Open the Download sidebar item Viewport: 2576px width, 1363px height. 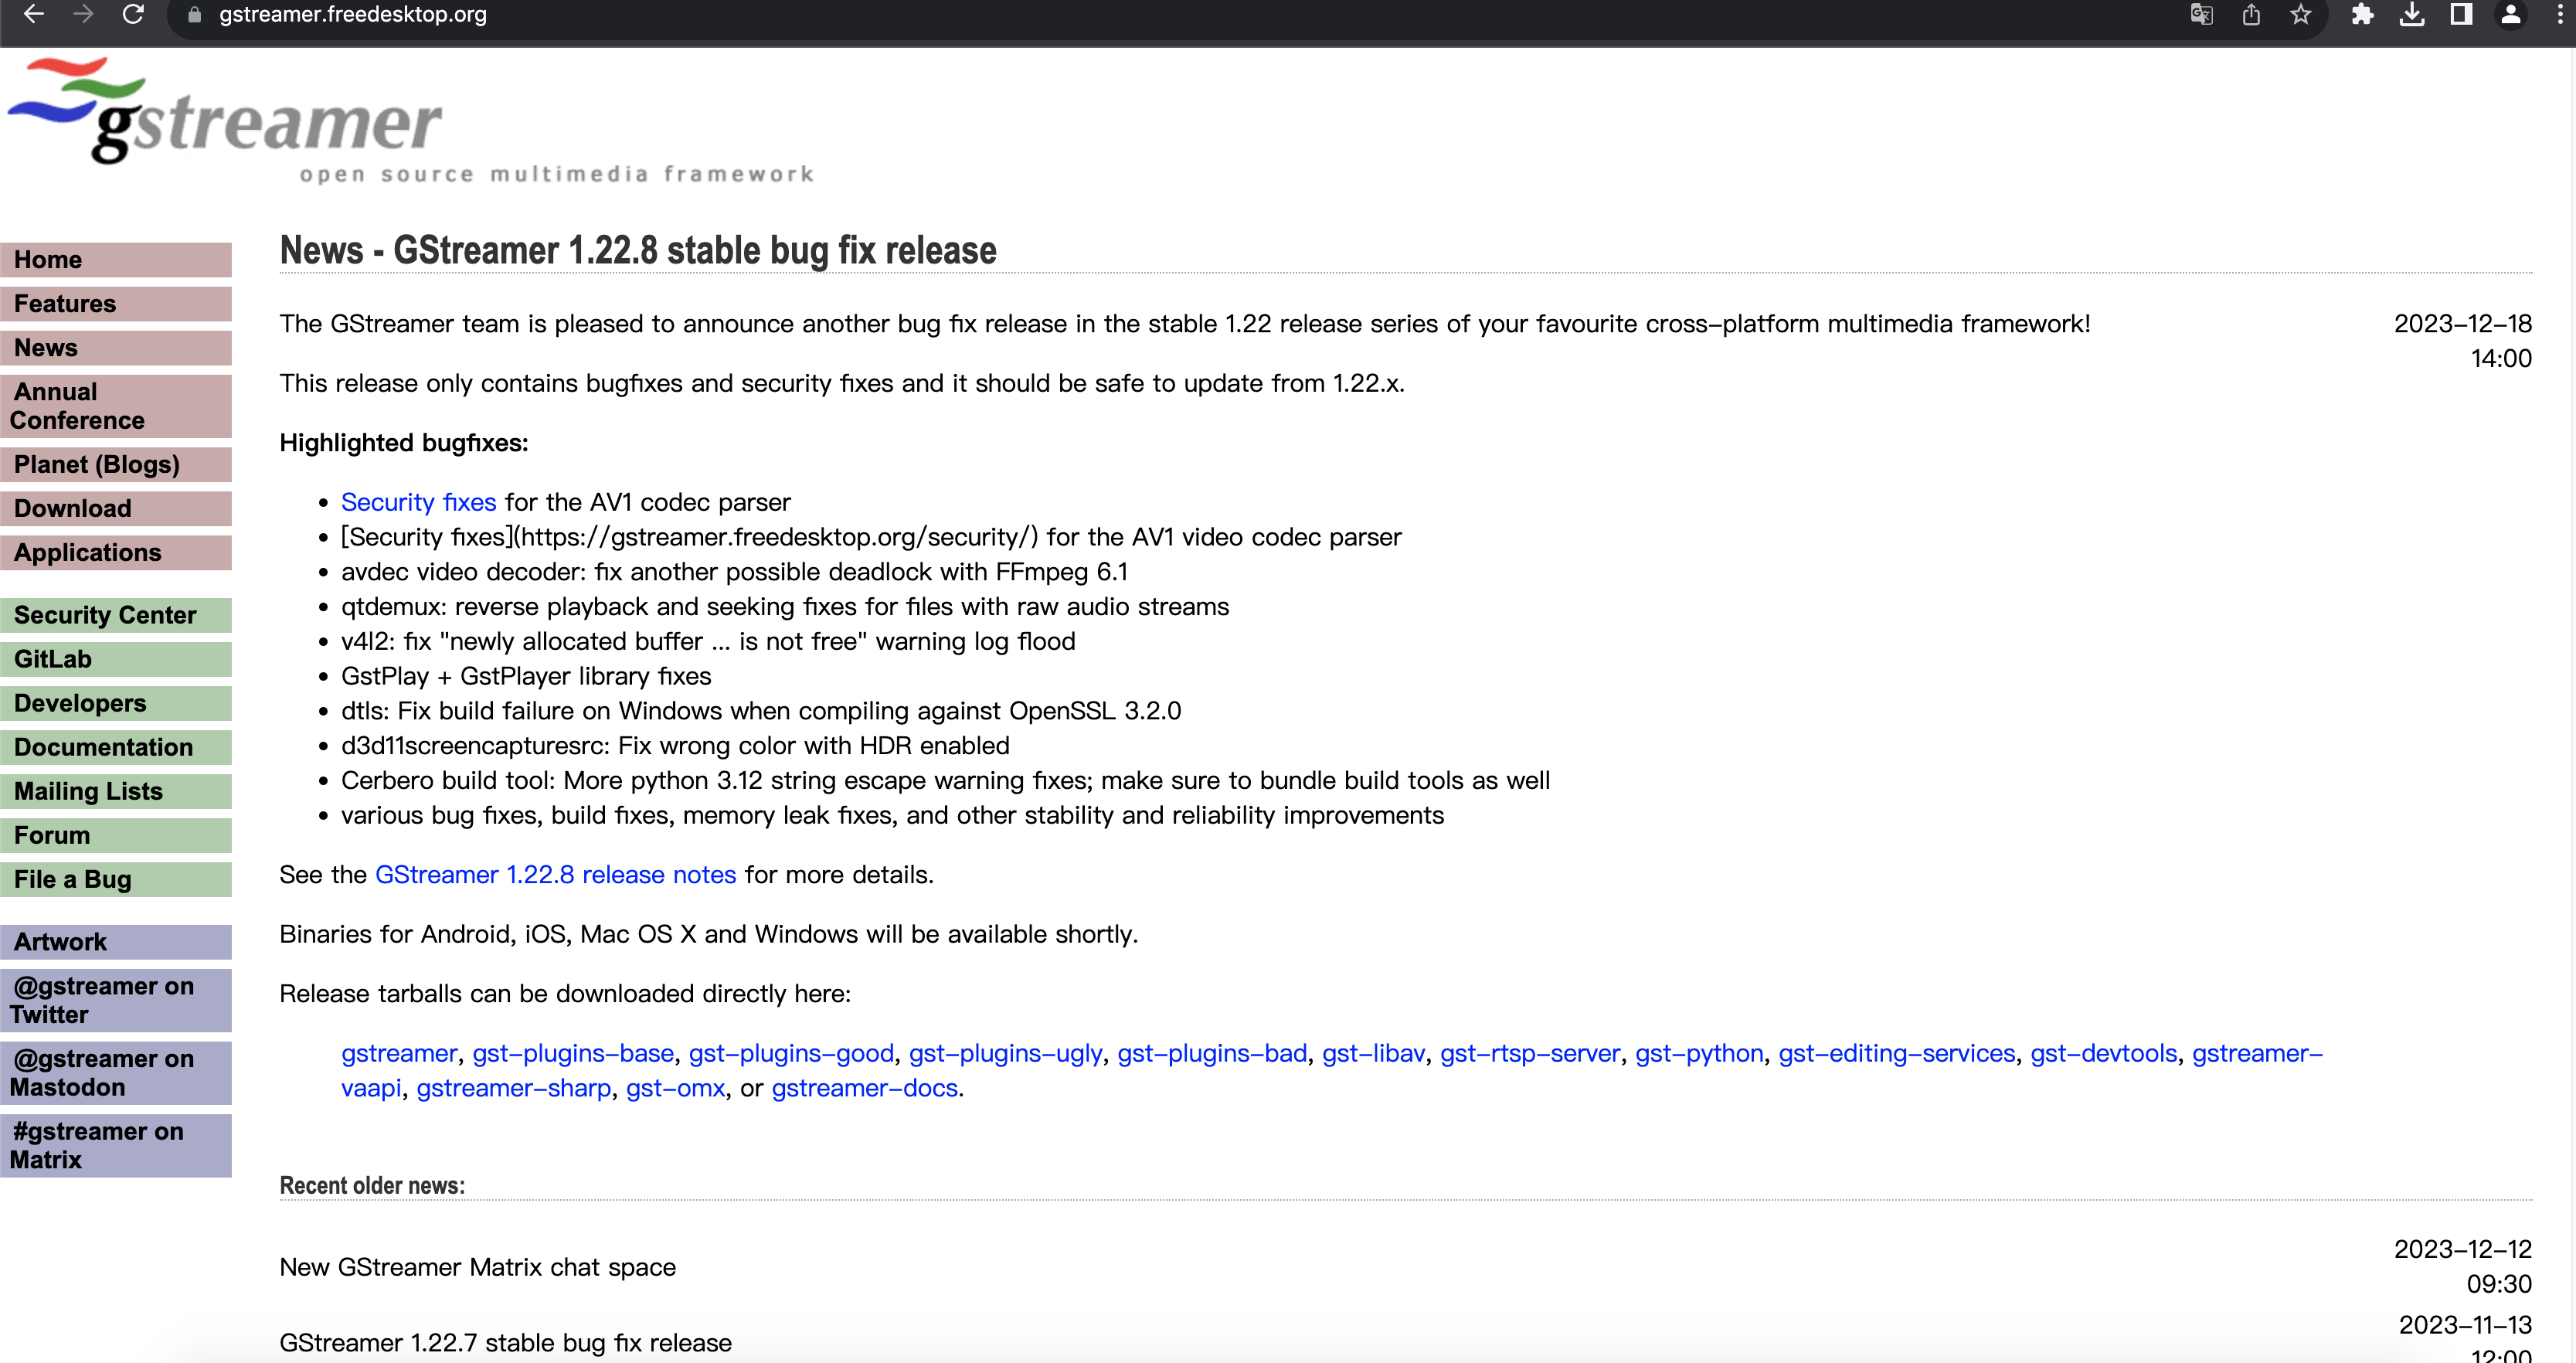click(116, 509)
